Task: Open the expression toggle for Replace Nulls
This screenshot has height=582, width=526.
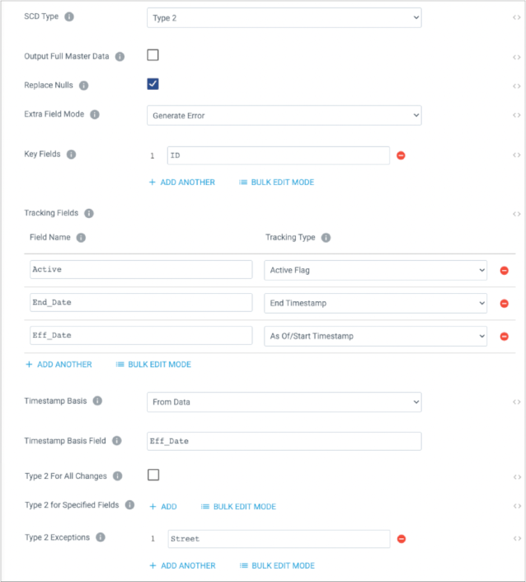Action: click(517, 86)
